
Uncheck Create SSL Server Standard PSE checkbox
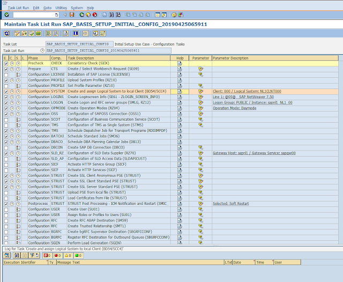click(6, 187)
